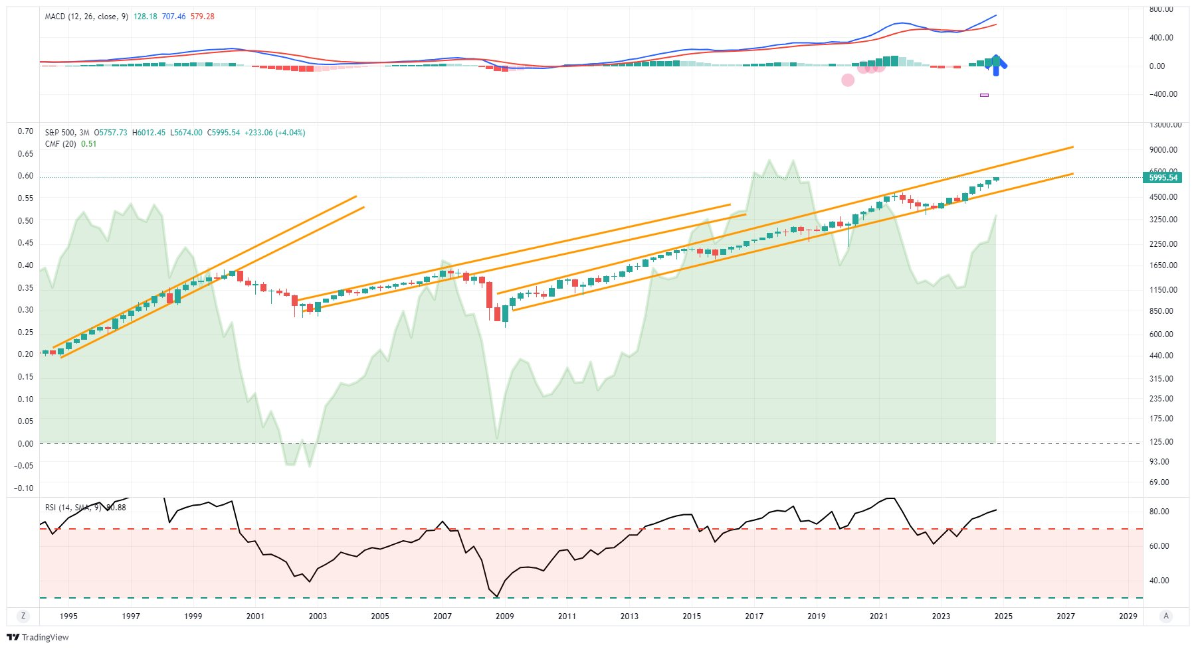Click the 2001 year label
Image resolution: width=1196 pixels, height=649 pixels.
(255, 616)
